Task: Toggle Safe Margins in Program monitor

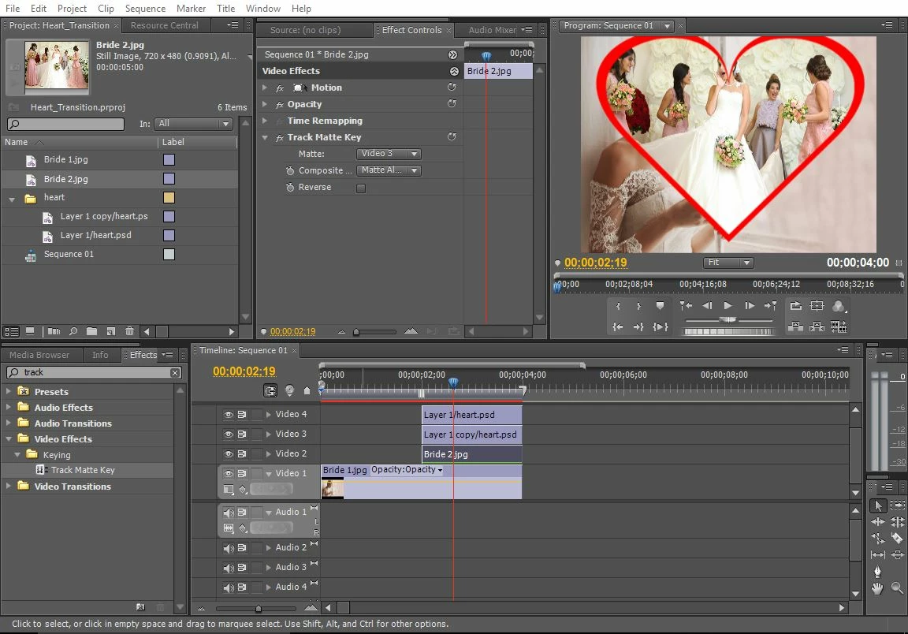Action: pos(817,306)
